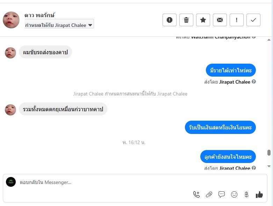The image size is (273, 206).
Task: Send a thumbs-up like
Action: (x=259, y=194)
